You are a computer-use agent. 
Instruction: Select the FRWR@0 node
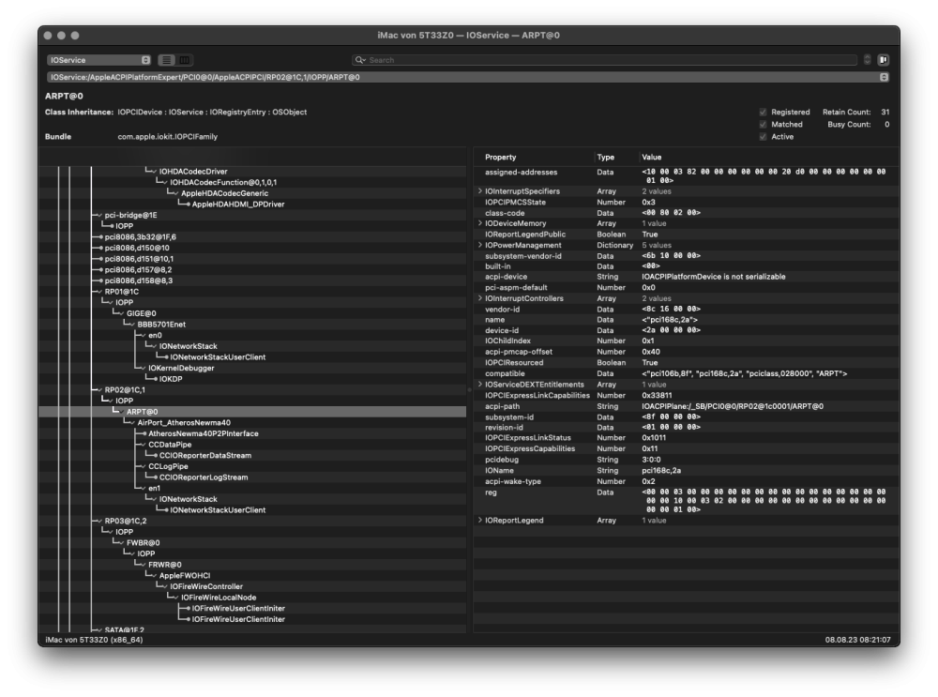[165, 565]
